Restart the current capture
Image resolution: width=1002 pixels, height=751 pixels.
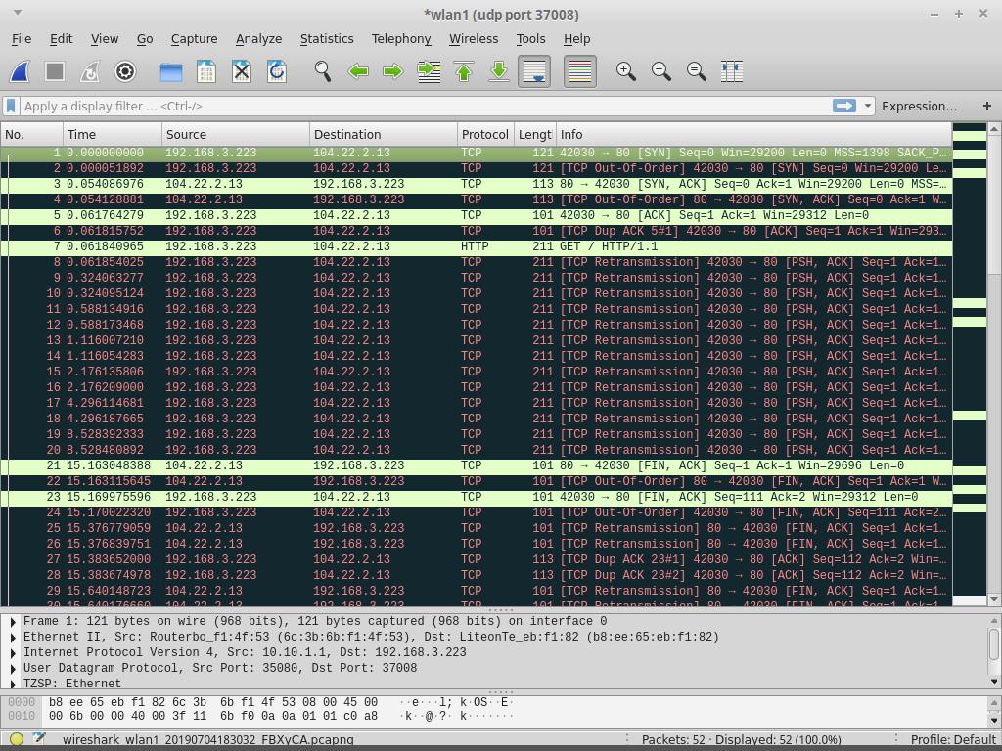point(90,71)
